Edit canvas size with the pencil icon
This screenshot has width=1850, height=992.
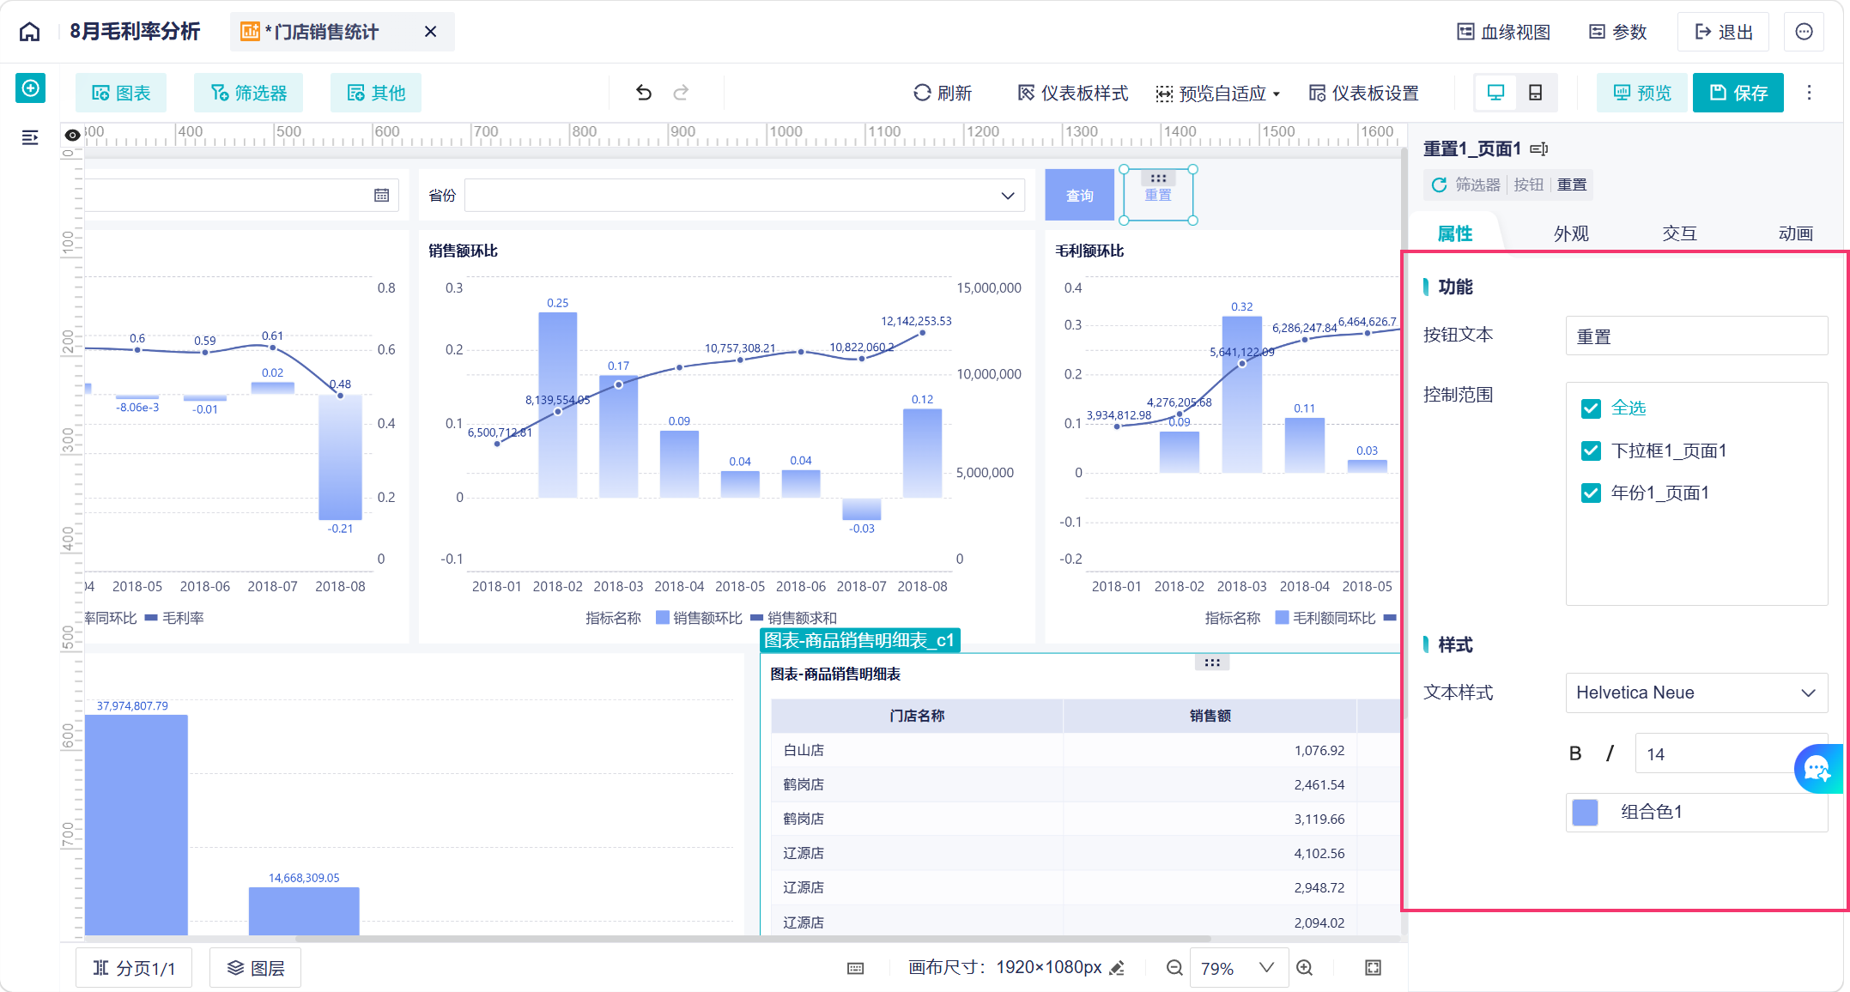(x=1117, y=968)
